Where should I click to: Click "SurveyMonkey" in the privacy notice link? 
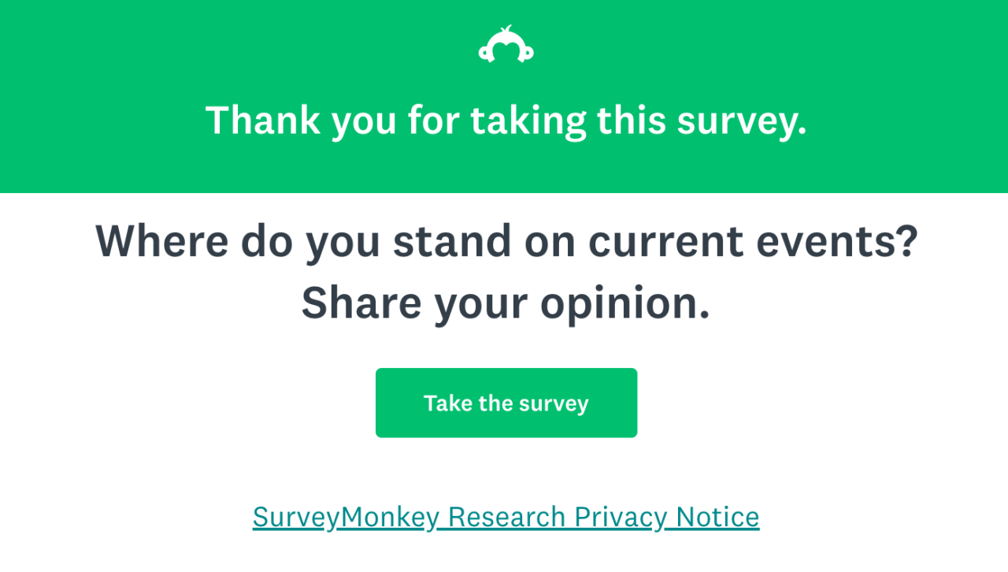[x=346, y=517]
